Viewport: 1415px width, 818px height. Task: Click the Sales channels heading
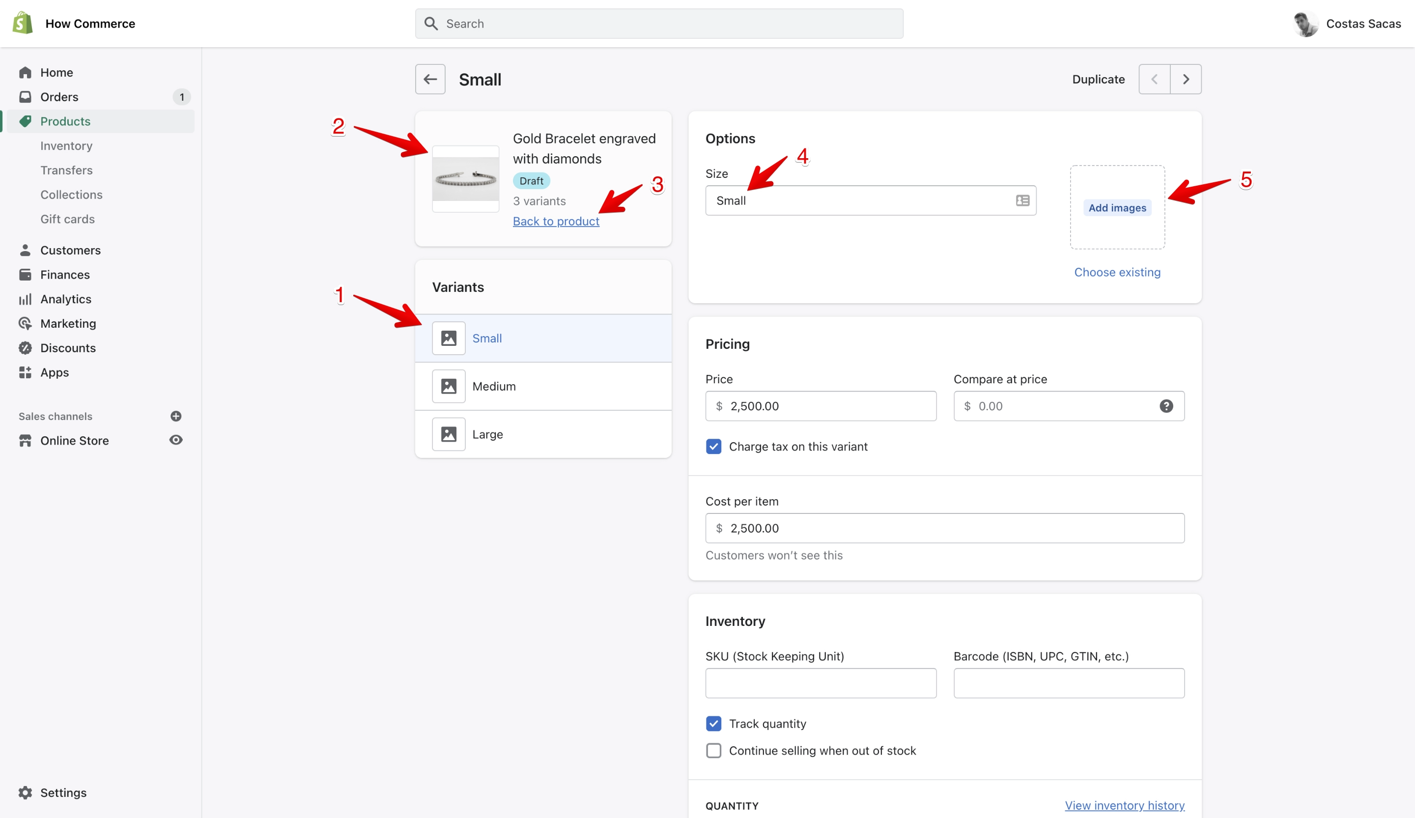point(55,416)
